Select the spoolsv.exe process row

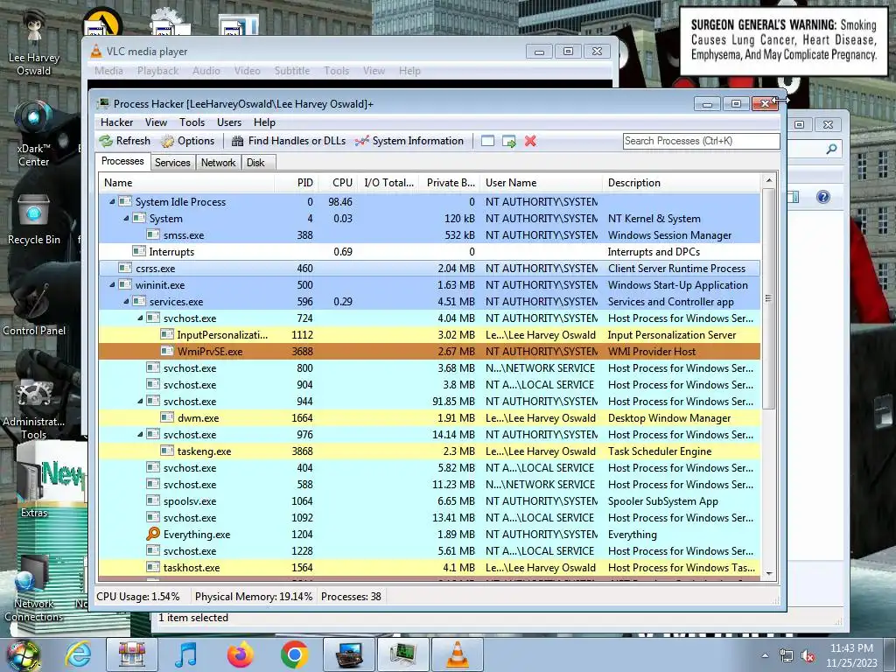point(429,501)
